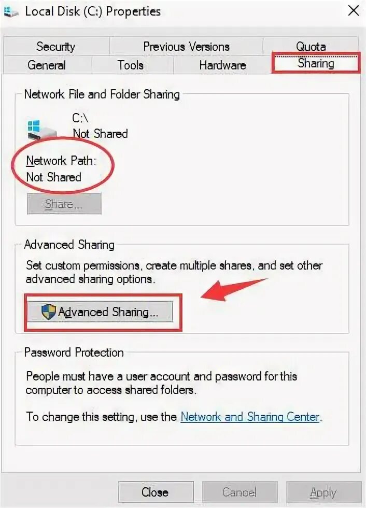Open the Tools tab
This screenshot has height=508, width=366.
[x=131, y=65]
